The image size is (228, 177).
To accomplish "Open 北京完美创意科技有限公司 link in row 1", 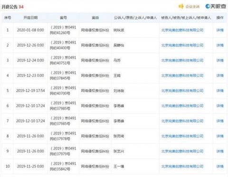I will coord(182,30).
